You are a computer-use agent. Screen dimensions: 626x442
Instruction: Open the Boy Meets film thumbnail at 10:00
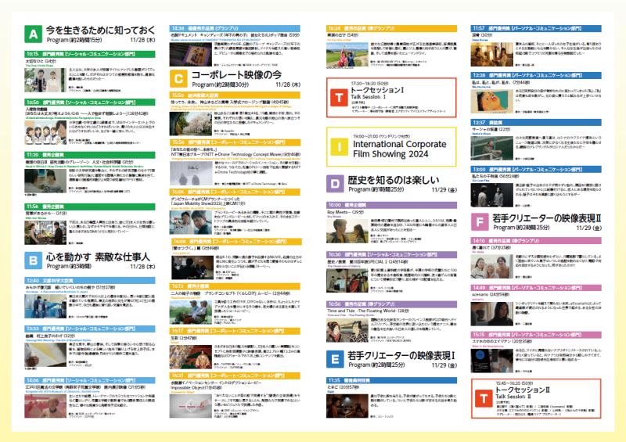[347, 232]
